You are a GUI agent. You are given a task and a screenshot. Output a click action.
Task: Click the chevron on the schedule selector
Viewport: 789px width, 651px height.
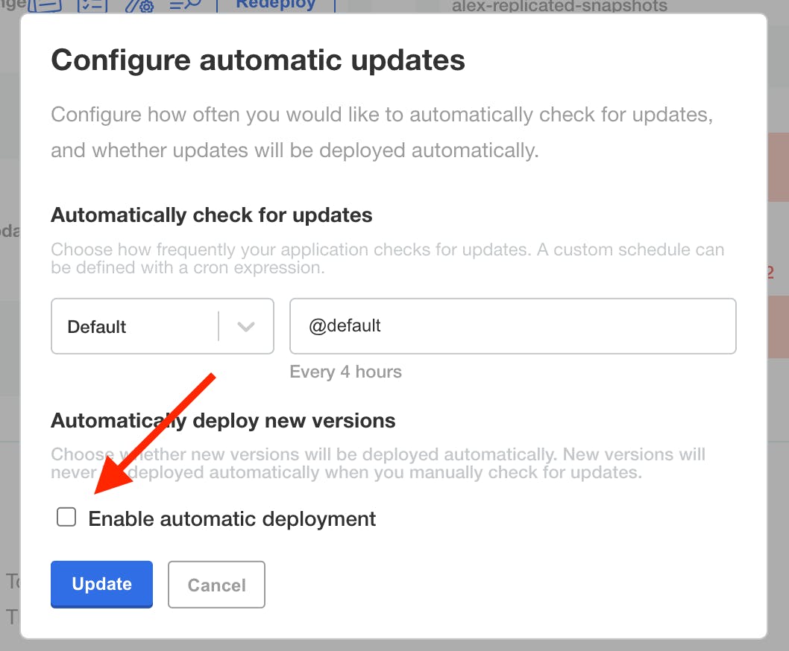pyautogui.click(x=246, y=326)
